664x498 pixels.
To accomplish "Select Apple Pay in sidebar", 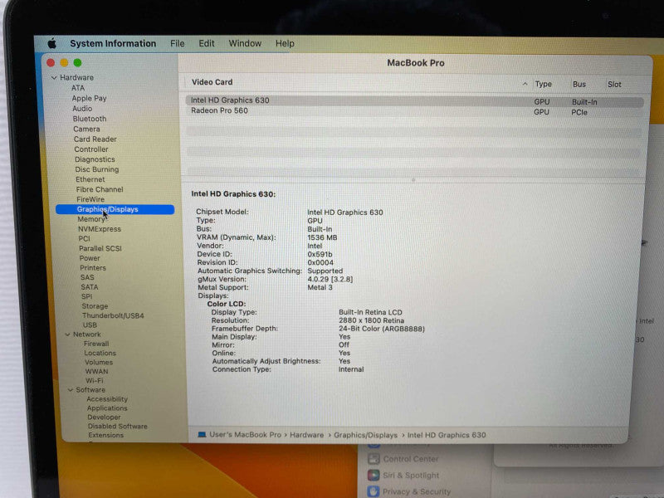I will click(x=89, y=98).
